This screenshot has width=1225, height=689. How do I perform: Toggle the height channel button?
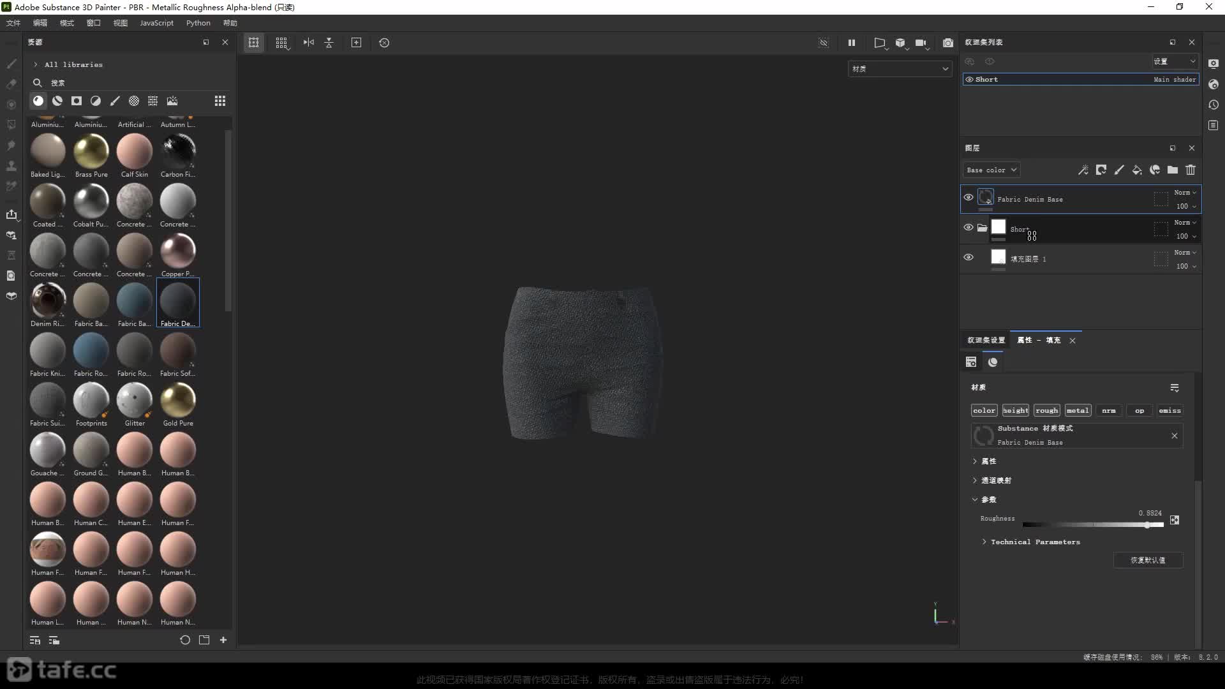[x=1015, y=411]
